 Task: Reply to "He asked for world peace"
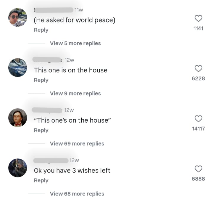click(41, 30)
